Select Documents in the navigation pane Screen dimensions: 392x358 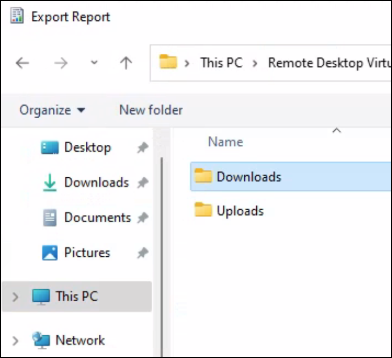(x=97, y=218)
